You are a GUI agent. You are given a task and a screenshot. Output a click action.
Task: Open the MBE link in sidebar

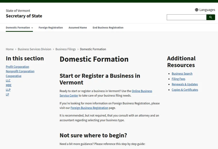[x=9, y=85]
